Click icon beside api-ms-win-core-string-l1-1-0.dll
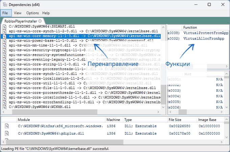 click(x=4, y=65)
